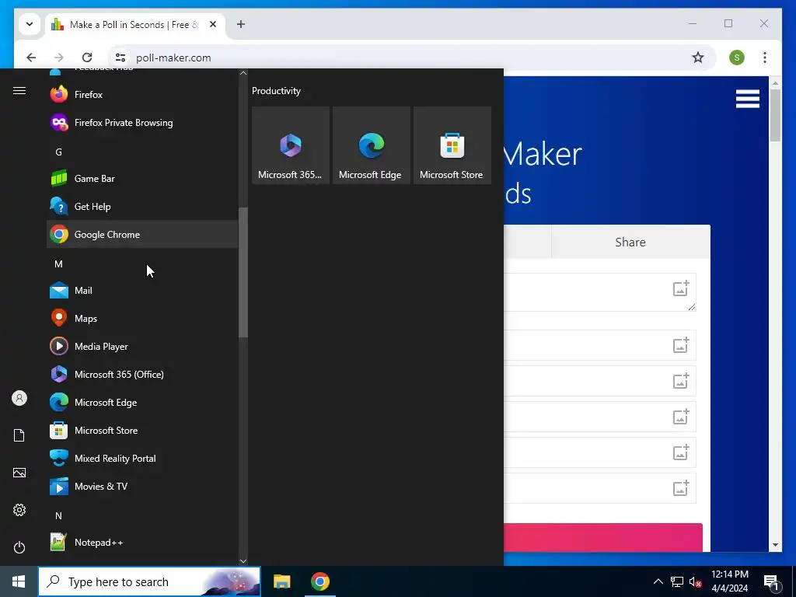Switch to the Share tab
This screenshot has height=597, width=796.
[630, 242]
